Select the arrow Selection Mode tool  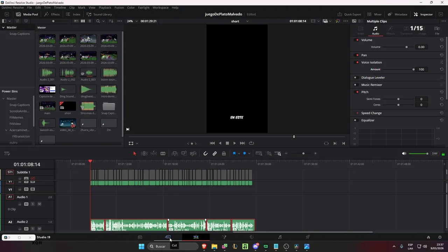[135, 153]
